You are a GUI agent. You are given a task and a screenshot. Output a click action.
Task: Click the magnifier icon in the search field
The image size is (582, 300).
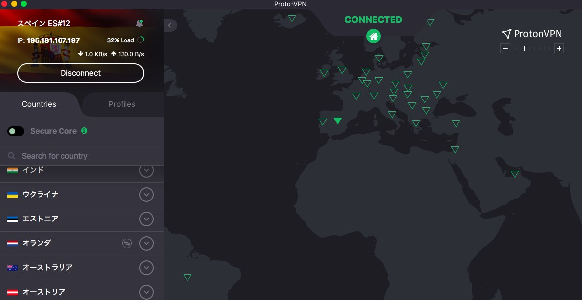tap(12, 156)
